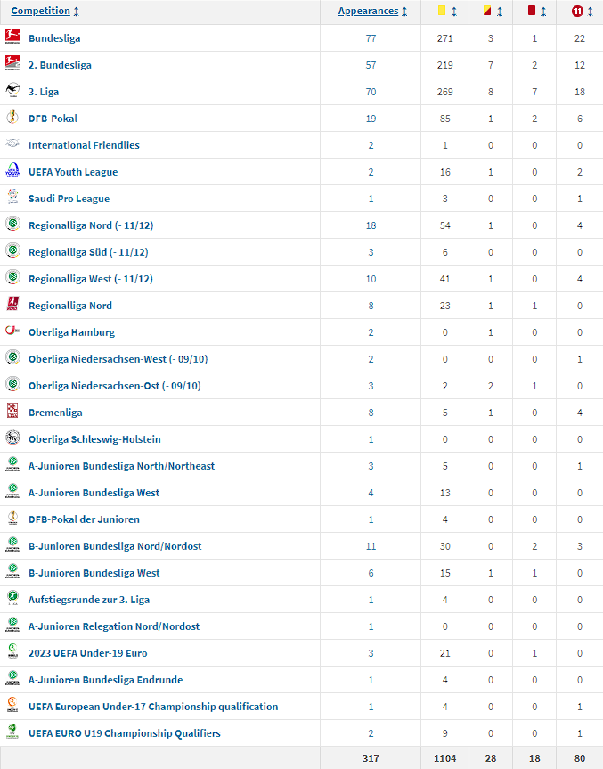
Task: Sort by red cards column header
Action: click(x=537, y=11)
